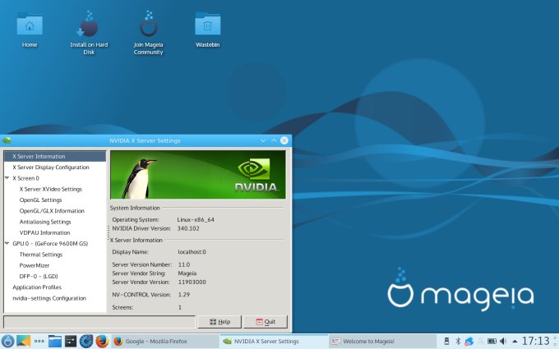Screen dimensions: 559x349
Task: Open the Mageia Control Center panel icon
Action: [x=70, y=341]
